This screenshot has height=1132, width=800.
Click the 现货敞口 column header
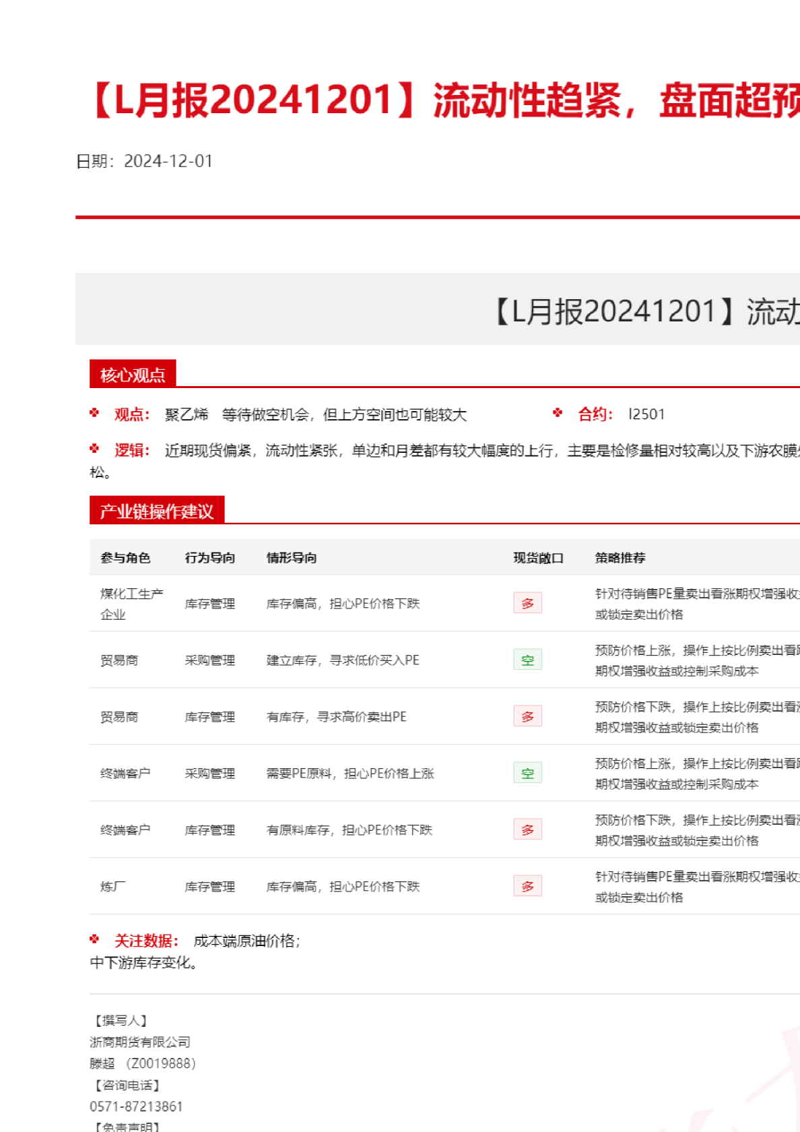pyautogui.click(x=538, y=558)
